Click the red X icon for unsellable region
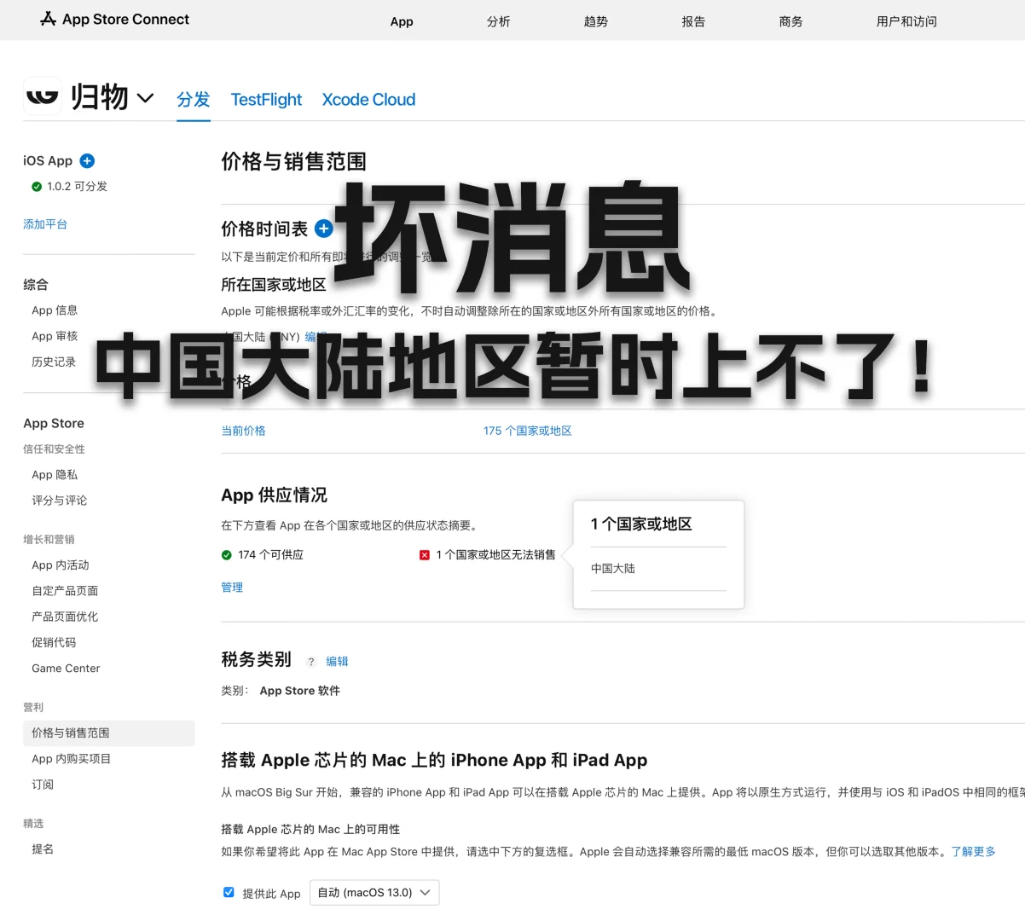Viewport: 1025px width, 921px height. tap(424, 554)
